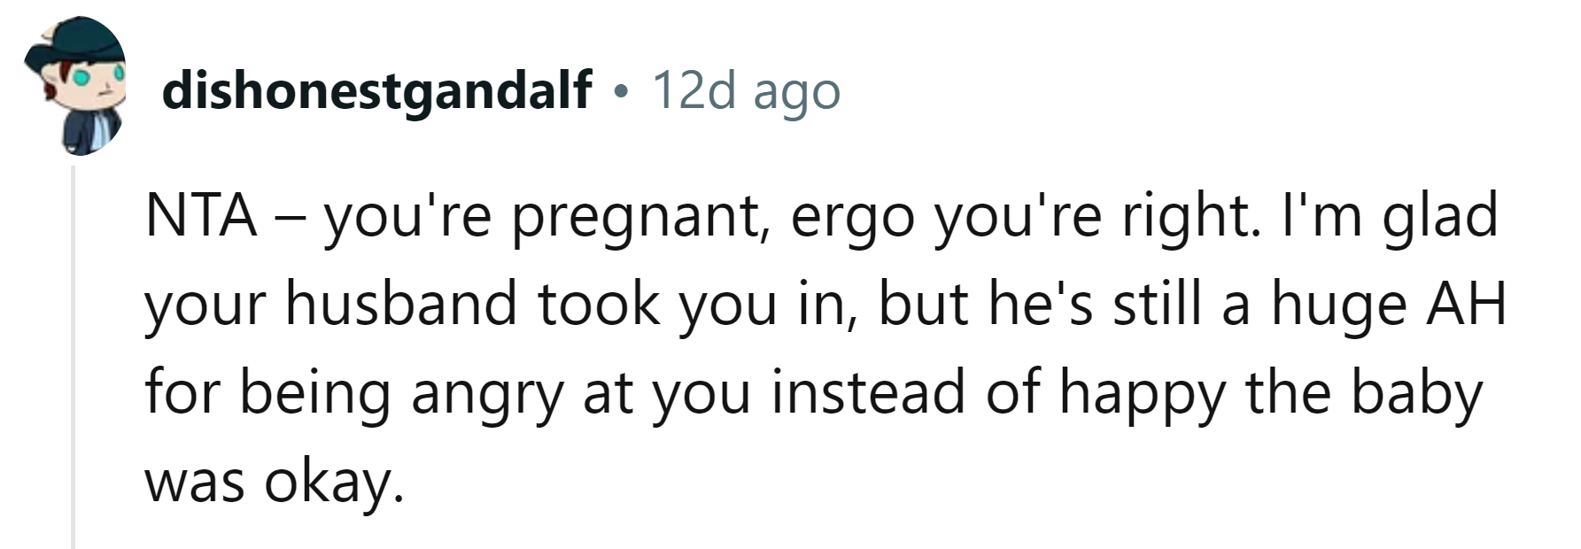The width and height of the screenshot is (1581, 549).
Task: Click the '12d ago' comment timestamp
Action: pyautogui.click(x=746, y=90)
